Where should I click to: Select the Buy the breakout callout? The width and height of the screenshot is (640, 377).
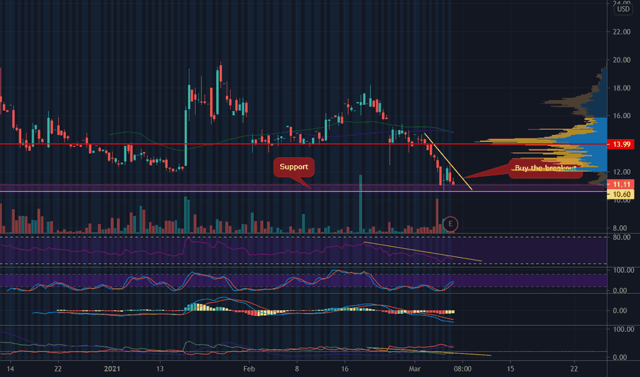[545, 169]
